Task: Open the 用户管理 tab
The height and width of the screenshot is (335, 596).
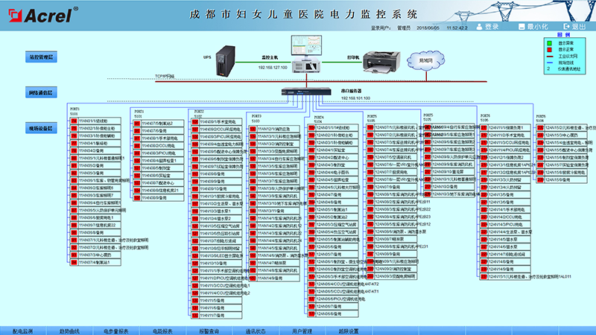Action: coord(302,331)
